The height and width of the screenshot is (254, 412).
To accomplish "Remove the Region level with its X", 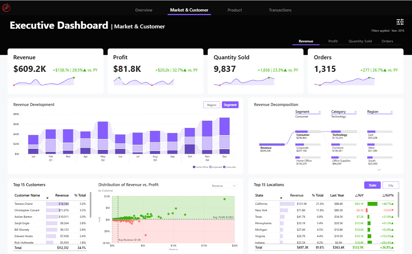I will (x=391, y=112).
